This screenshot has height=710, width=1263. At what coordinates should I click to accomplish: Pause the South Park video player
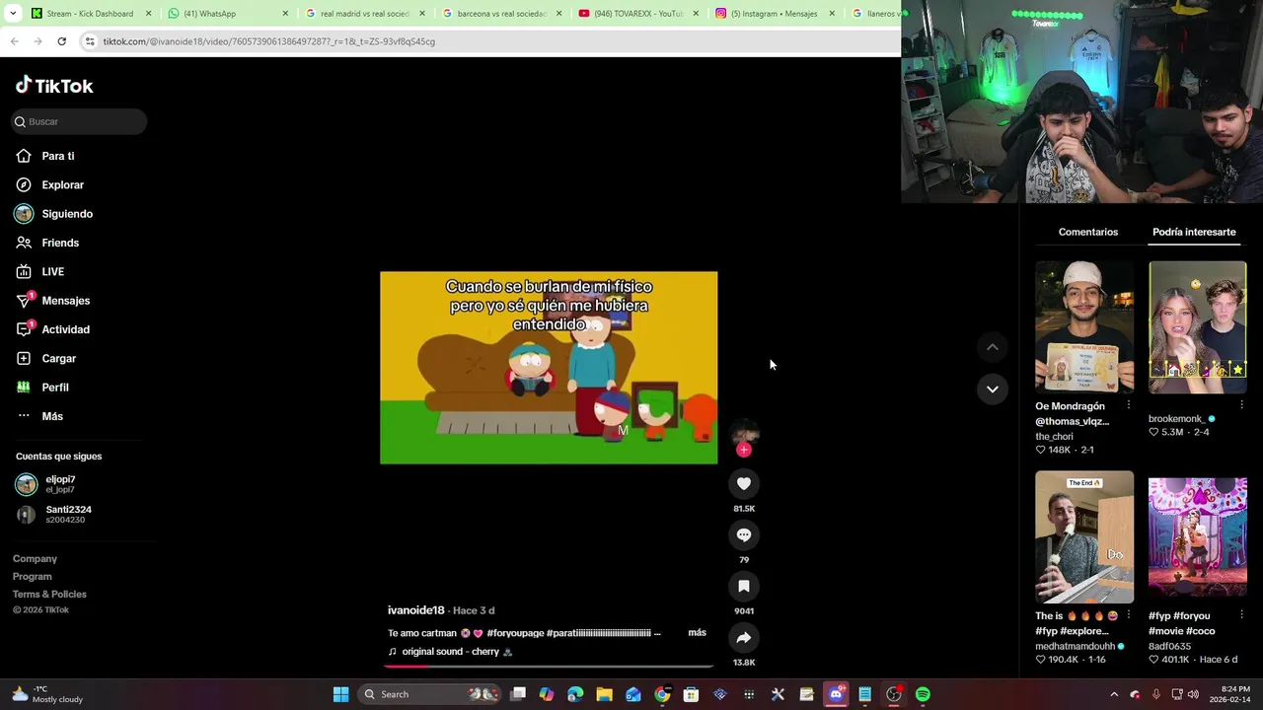[x=549, y=368]
